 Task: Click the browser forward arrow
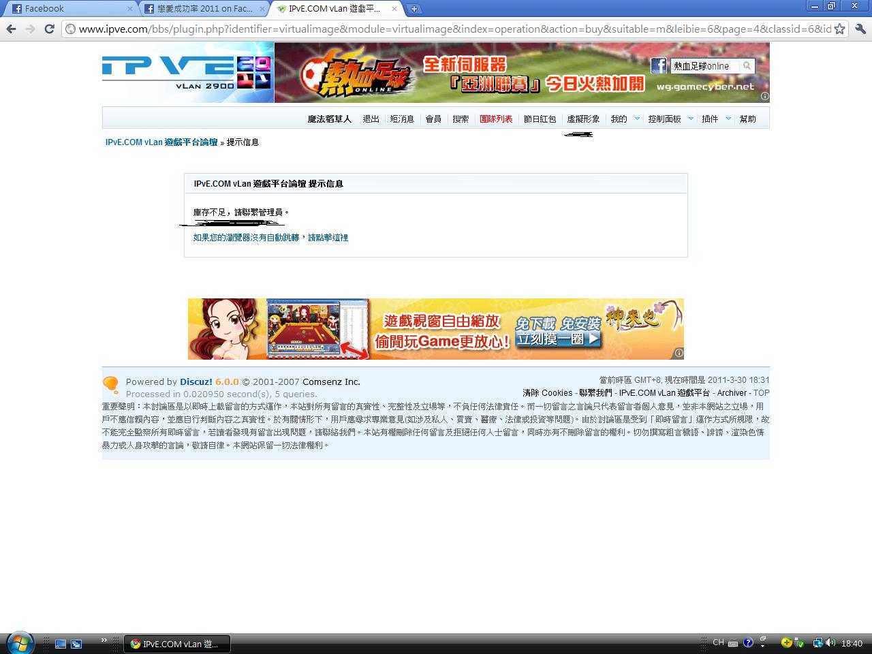pyautogui.click(x=30, y=29)
